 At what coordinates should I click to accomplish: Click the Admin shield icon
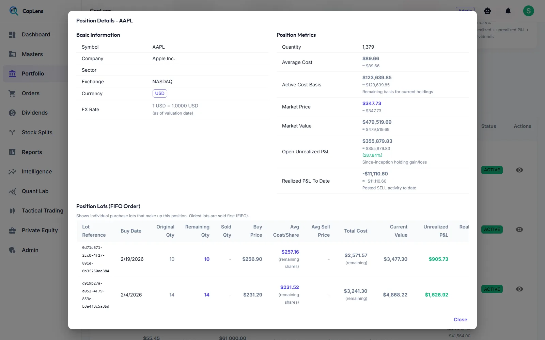click(12, 250)
